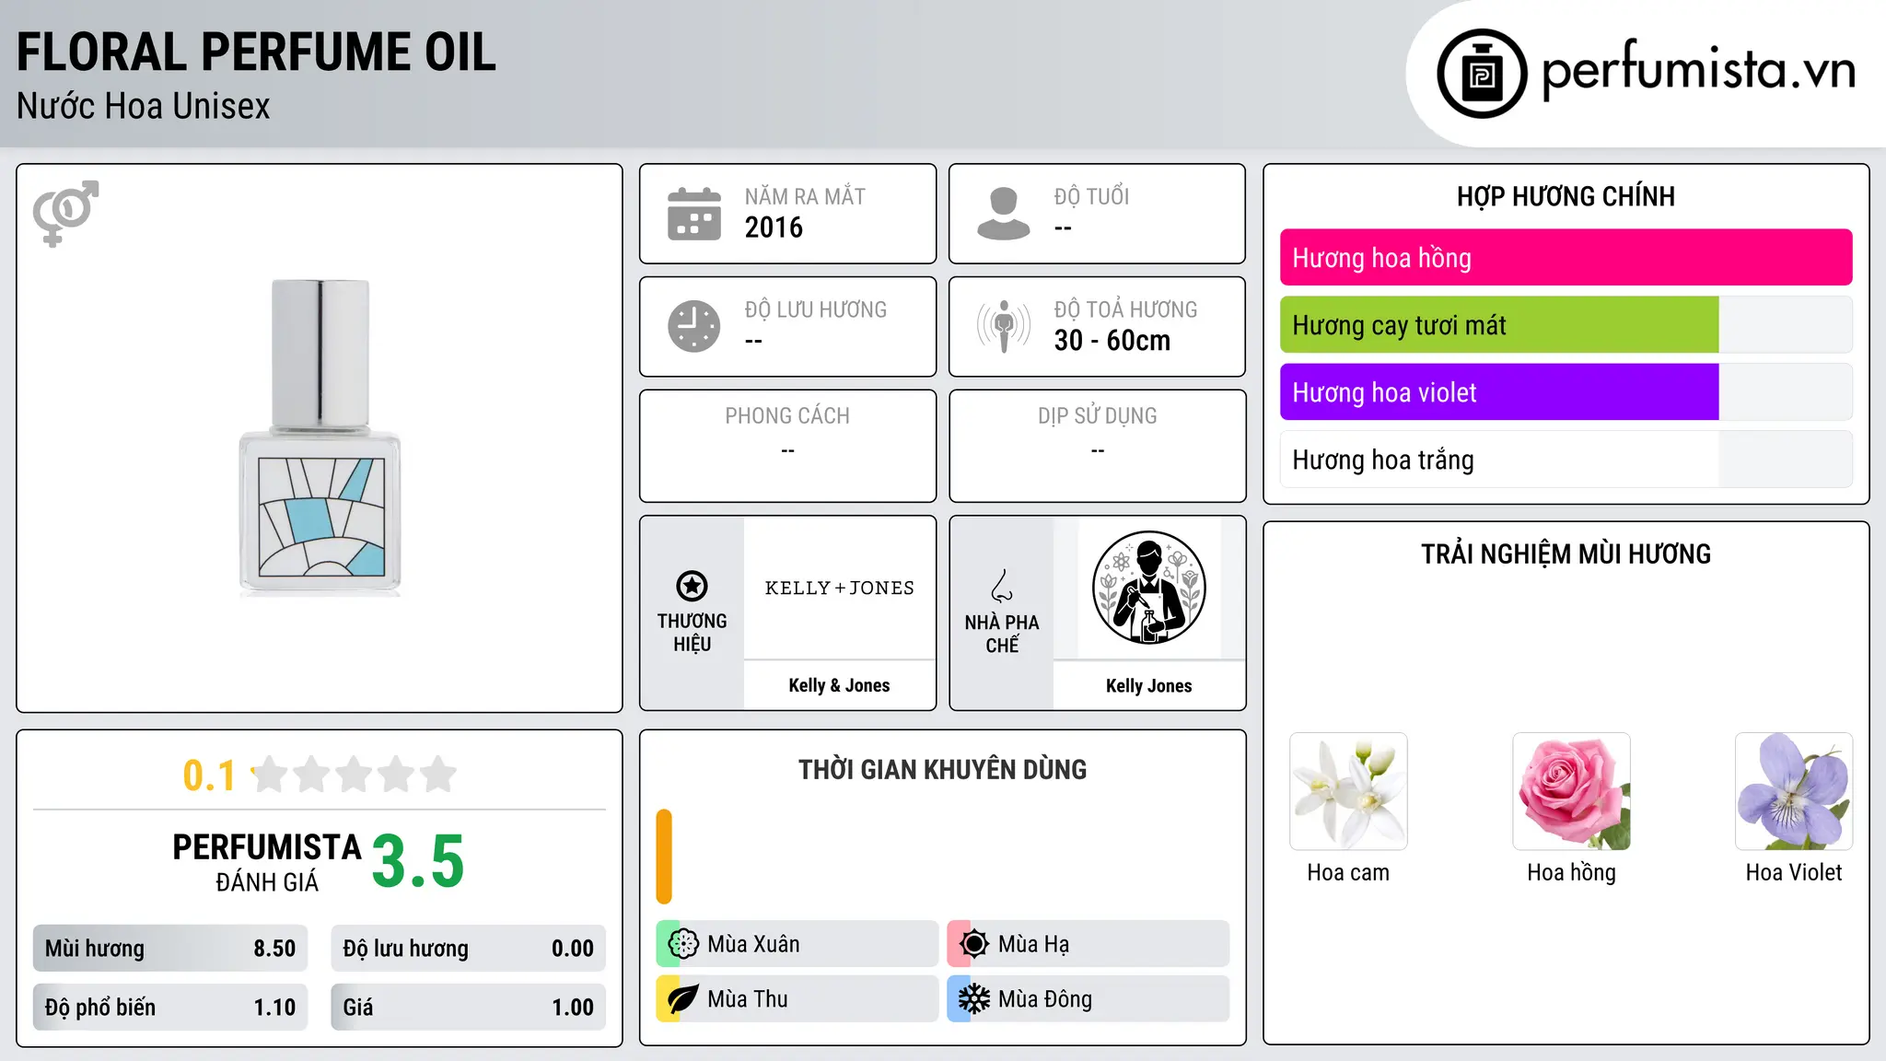Click the THƯƠNG HIỆU label

tap(692, 633)
